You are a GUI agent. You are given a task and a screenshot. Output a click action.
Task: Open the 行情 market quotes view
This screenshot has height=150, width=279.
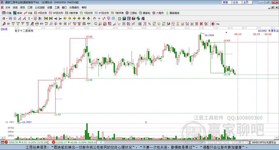coord(7,13)
